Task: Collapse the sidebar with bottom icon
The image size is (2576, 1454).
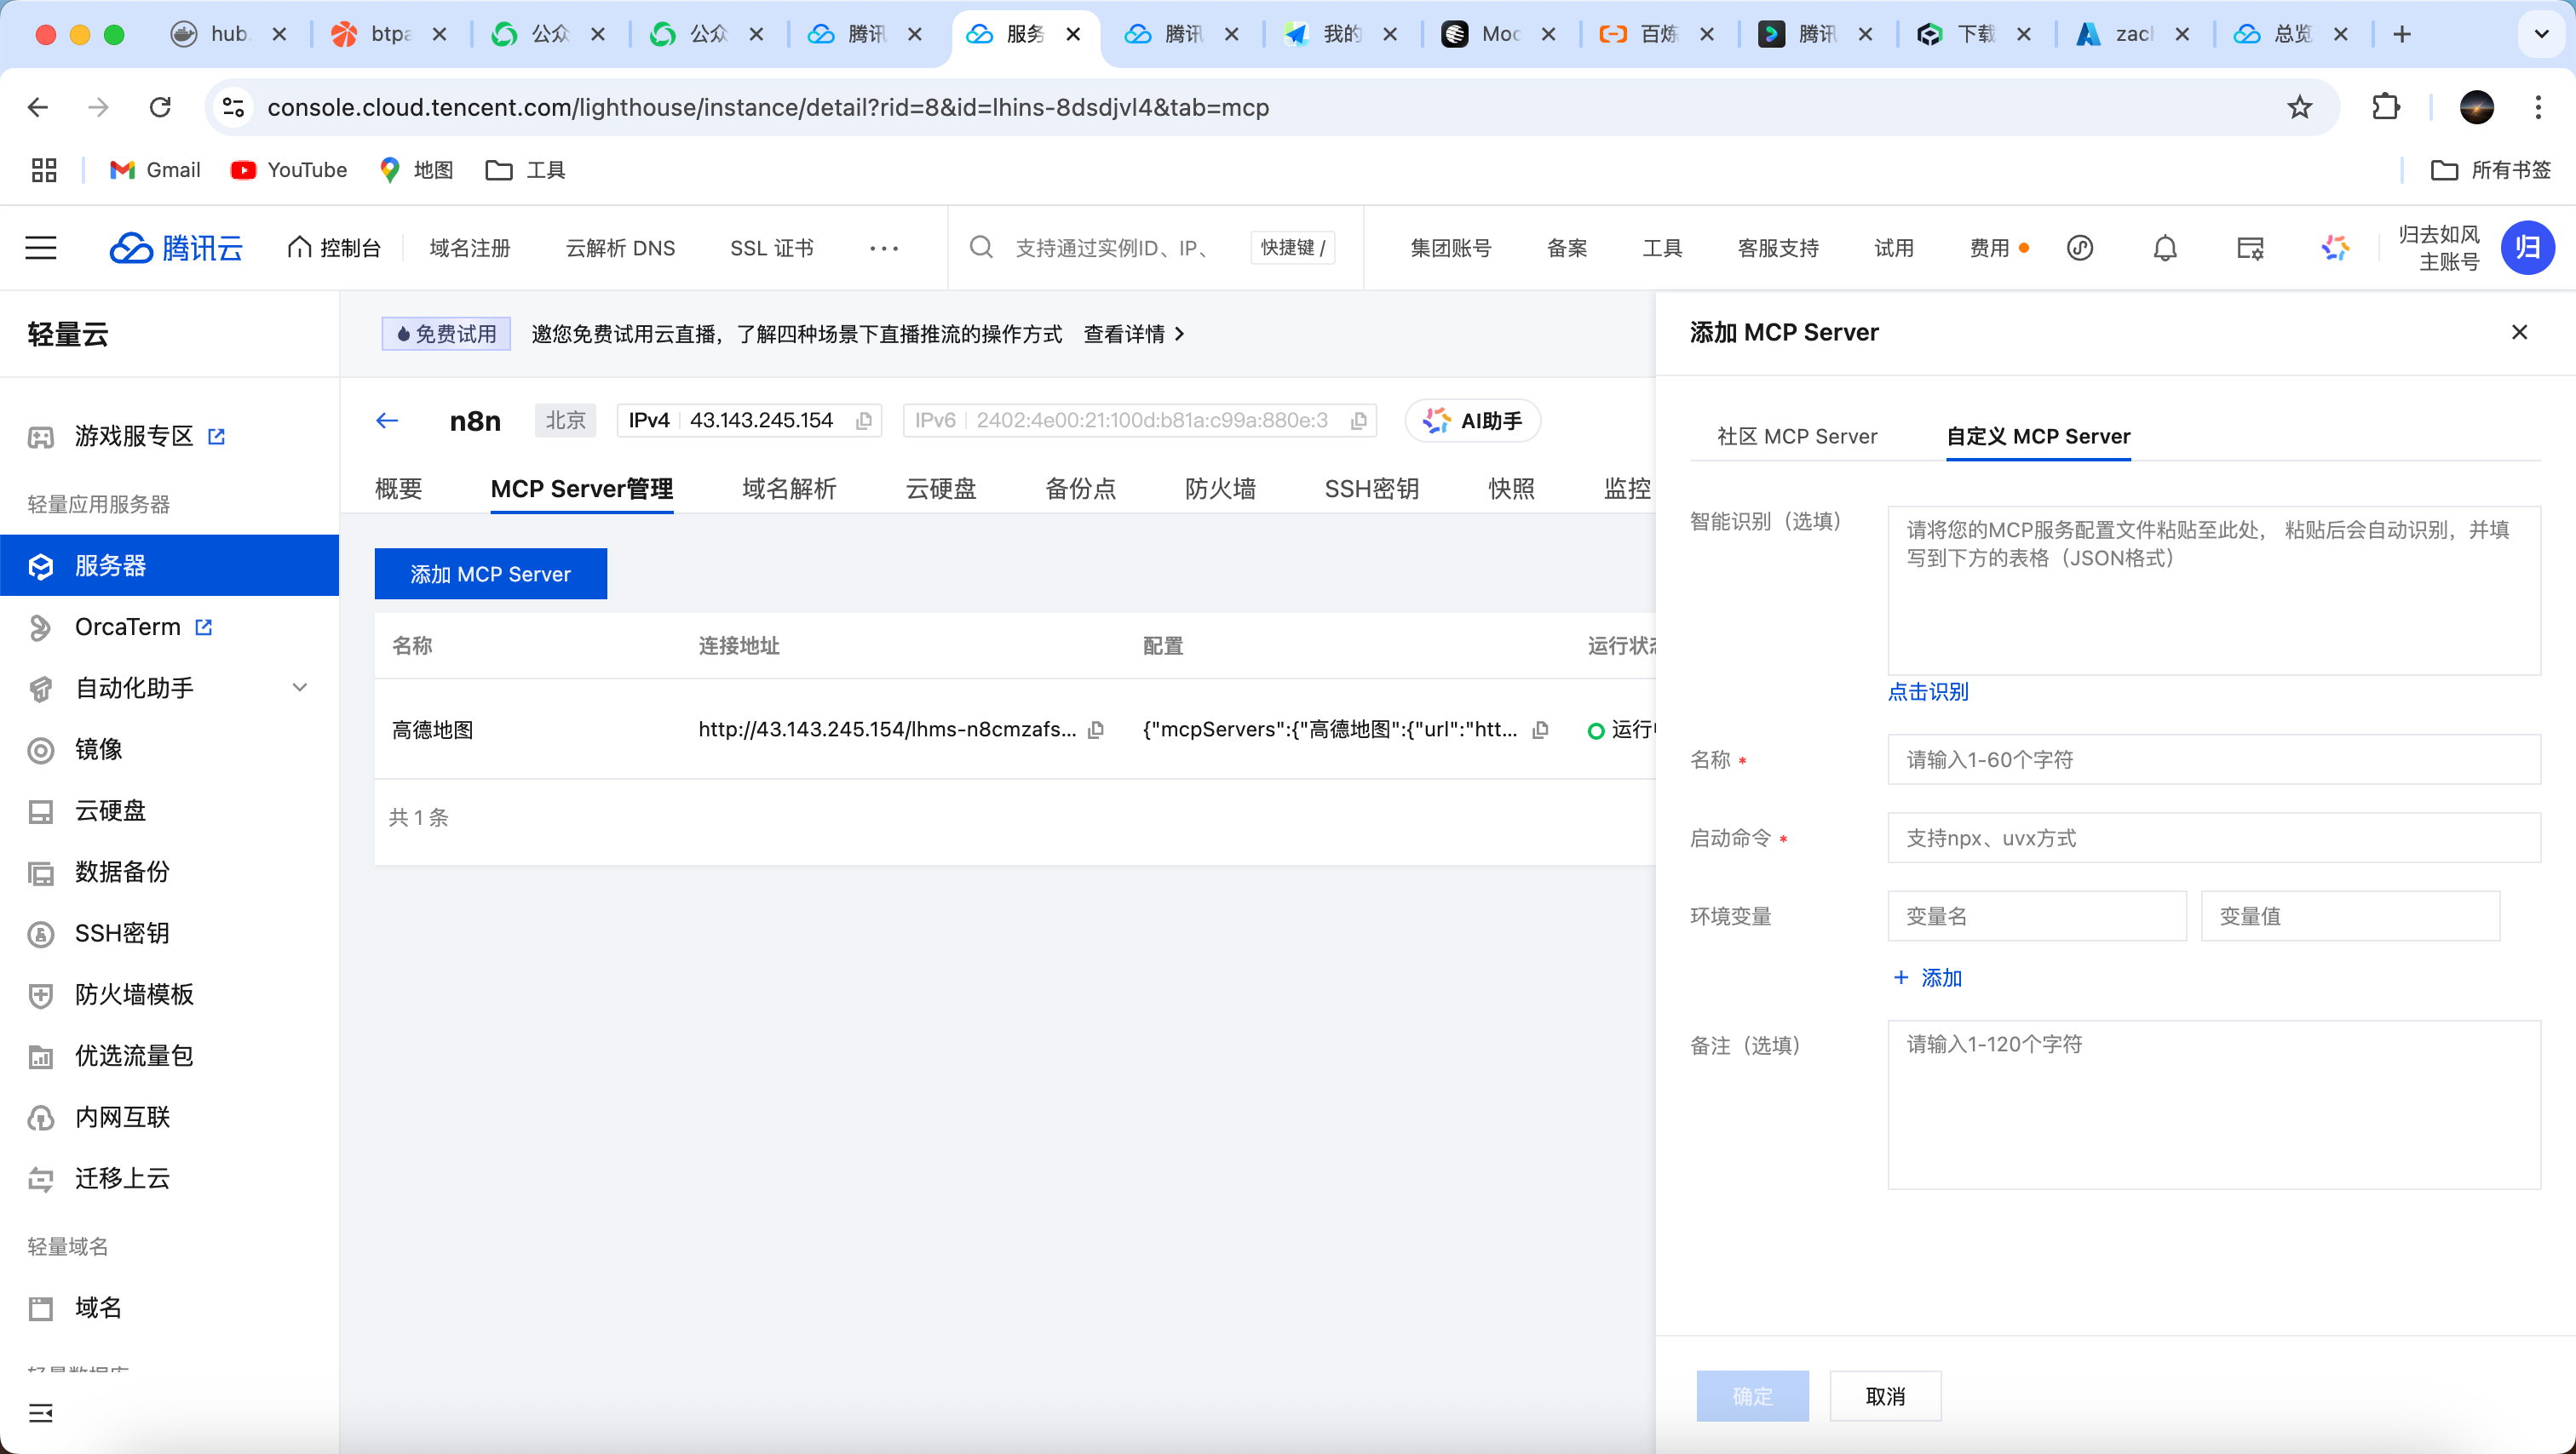Action: pyautogui.click(x=41, y=1412)
